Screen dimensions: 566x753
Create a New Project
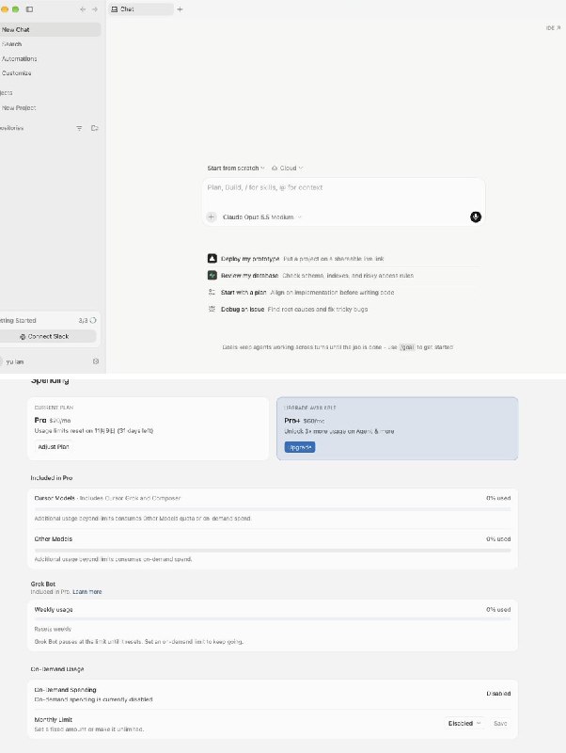coord(50,107)
